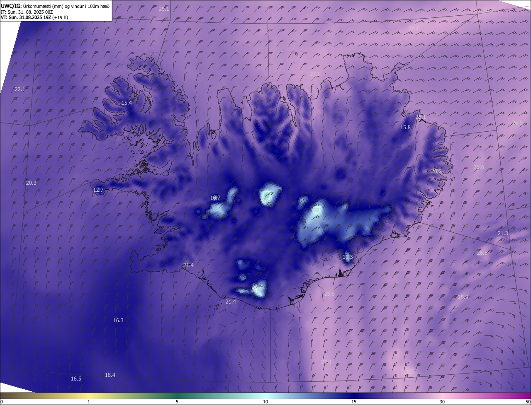The height and width of the screenshot is (405, 531).
Task: Click the 27.1 value north of Iceland
Action: pos(315,74)
